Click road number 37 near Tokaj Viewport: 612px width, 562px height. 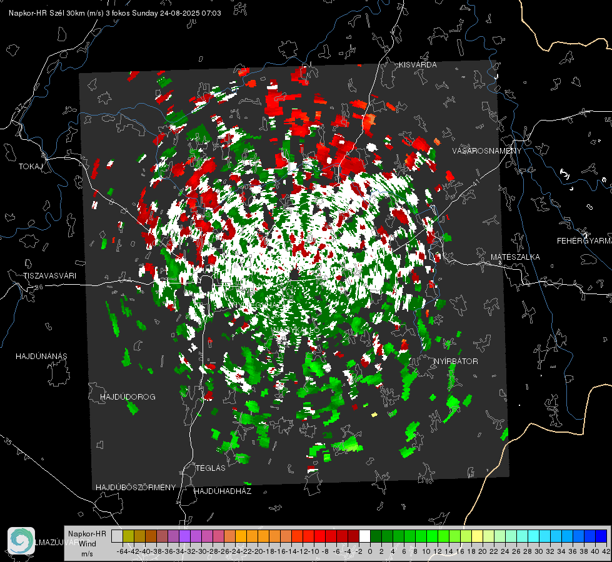pos(21,107)
